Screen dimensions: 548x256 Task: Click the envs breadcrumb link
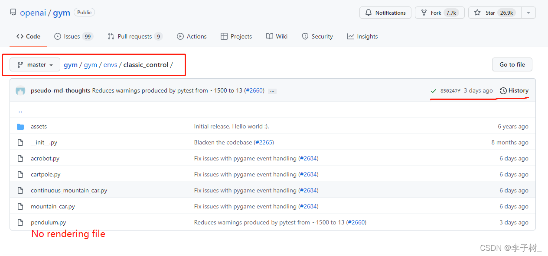coord(110,65)
